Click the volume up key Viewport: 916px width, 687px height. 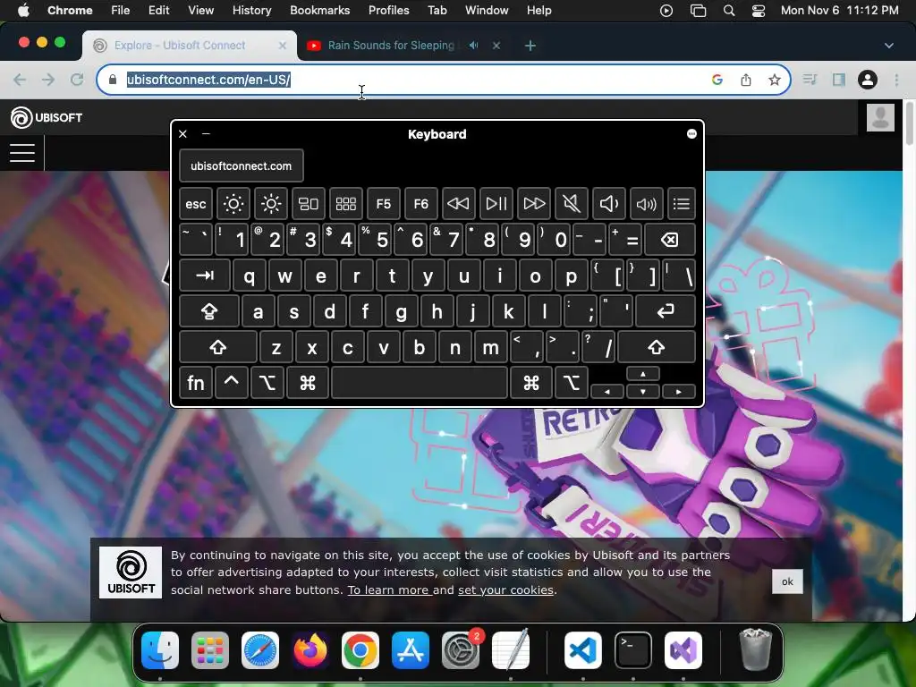click(x=647, y=204)
